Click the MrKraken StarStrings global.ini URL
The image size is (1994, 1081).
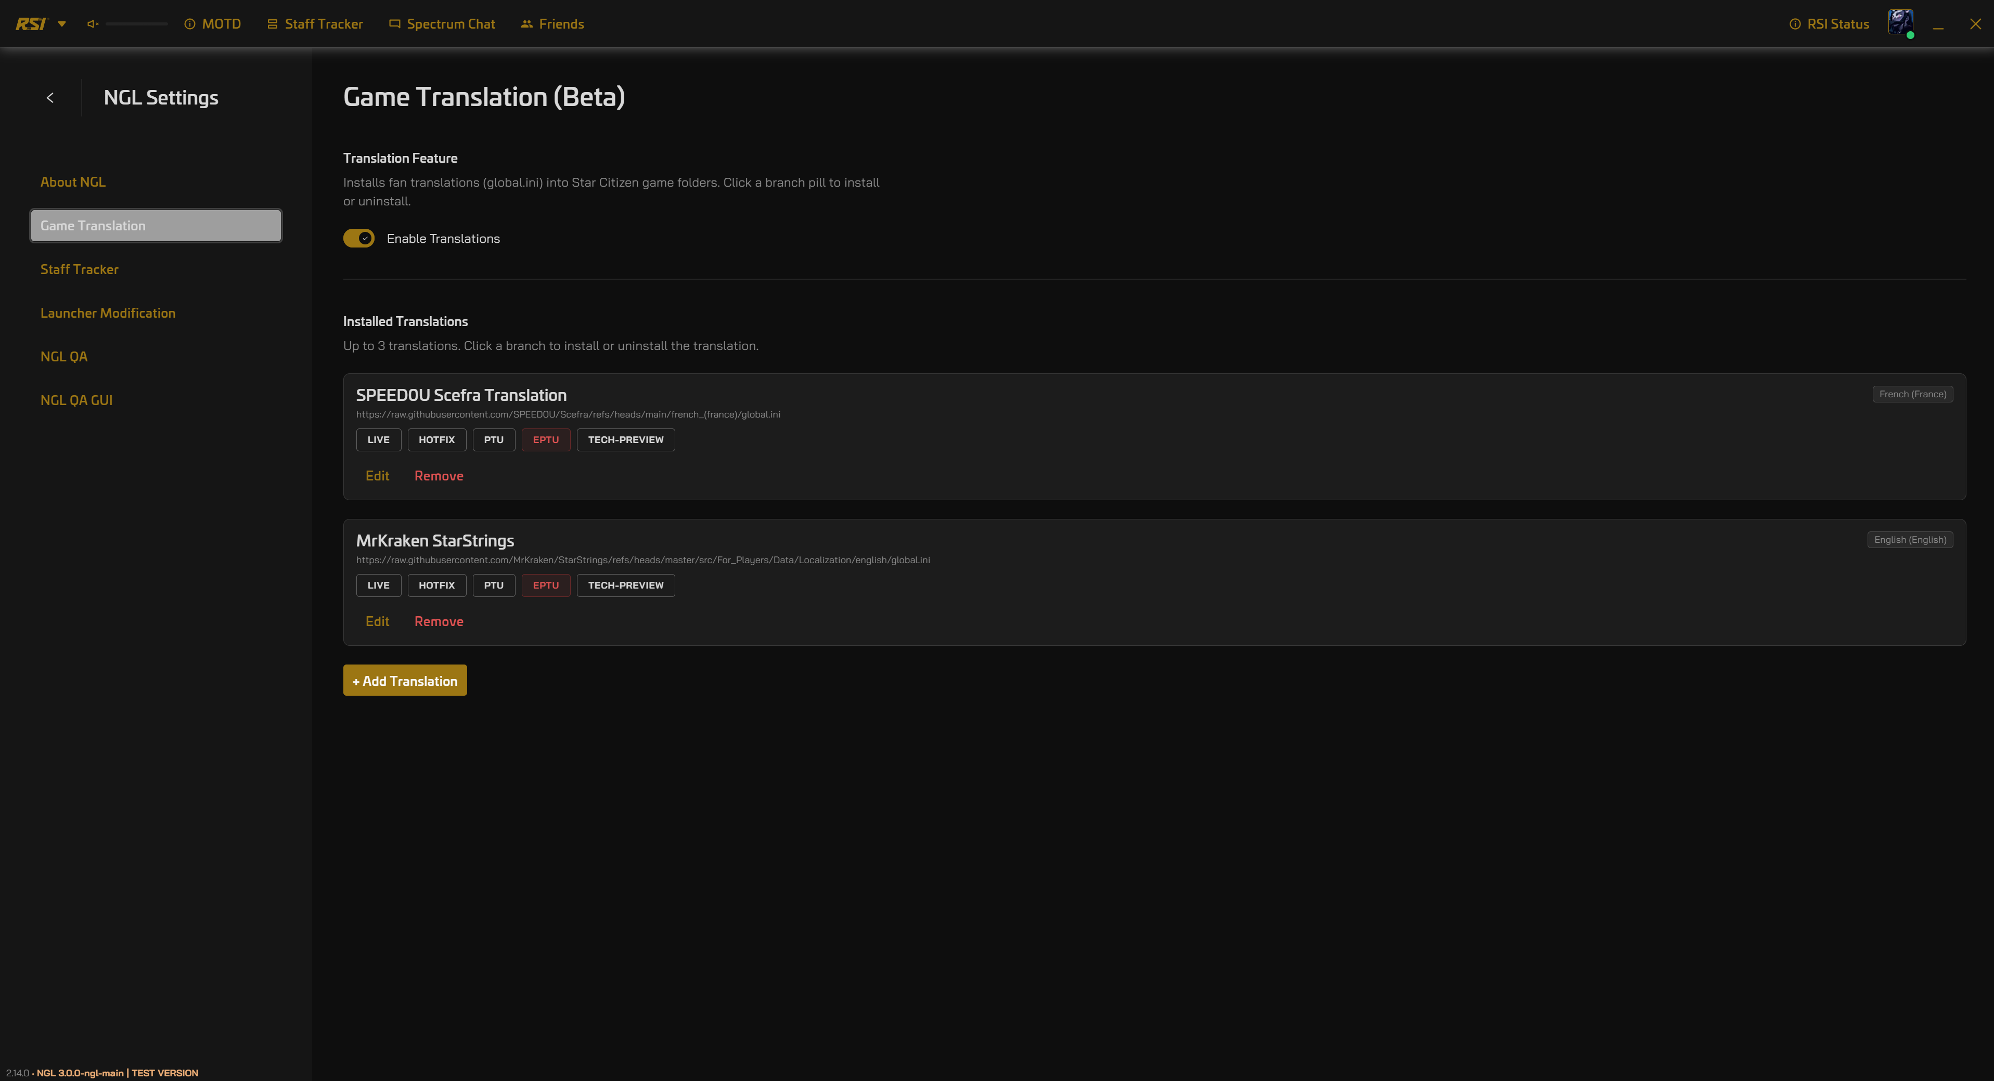coord(643,560)
